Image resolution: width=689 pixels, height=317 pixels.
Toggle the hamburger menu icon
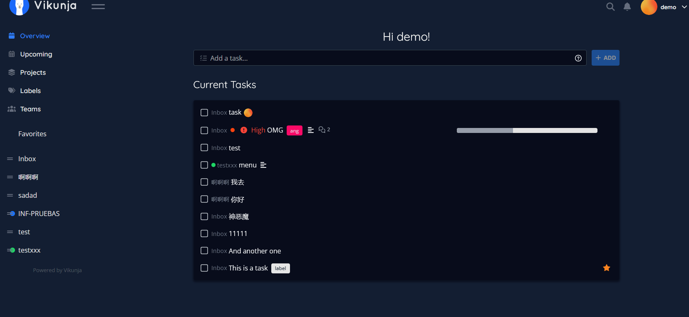(98, 7)
